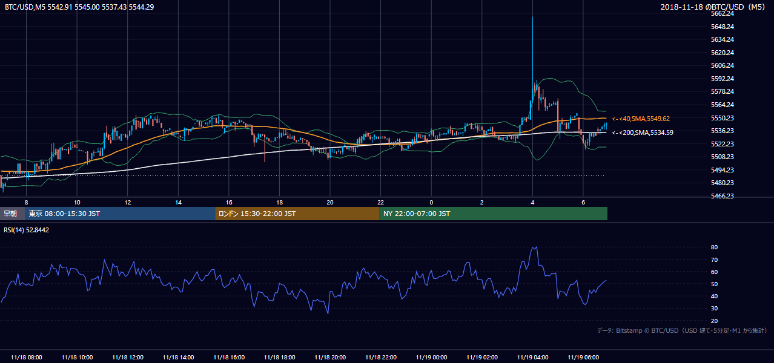Click the date label 11/18 14:00
Image resolution: width=774 pixels, height=363 pixels.
[178, 357]
